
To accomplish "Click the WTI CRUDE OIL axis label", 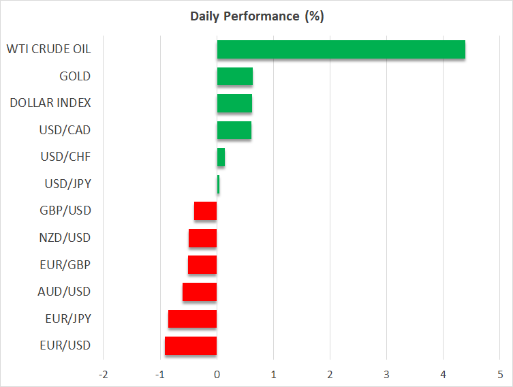I will [48, 49].
